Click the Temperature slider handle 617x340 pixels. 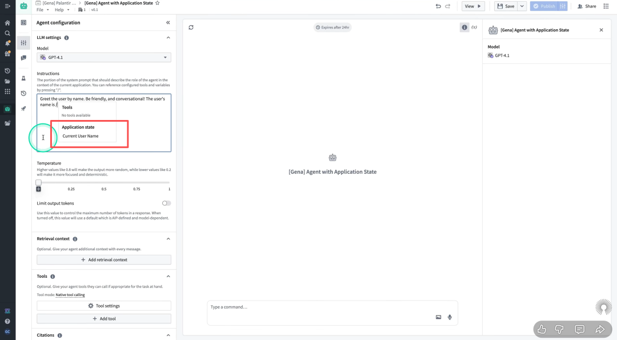[39, 183]
